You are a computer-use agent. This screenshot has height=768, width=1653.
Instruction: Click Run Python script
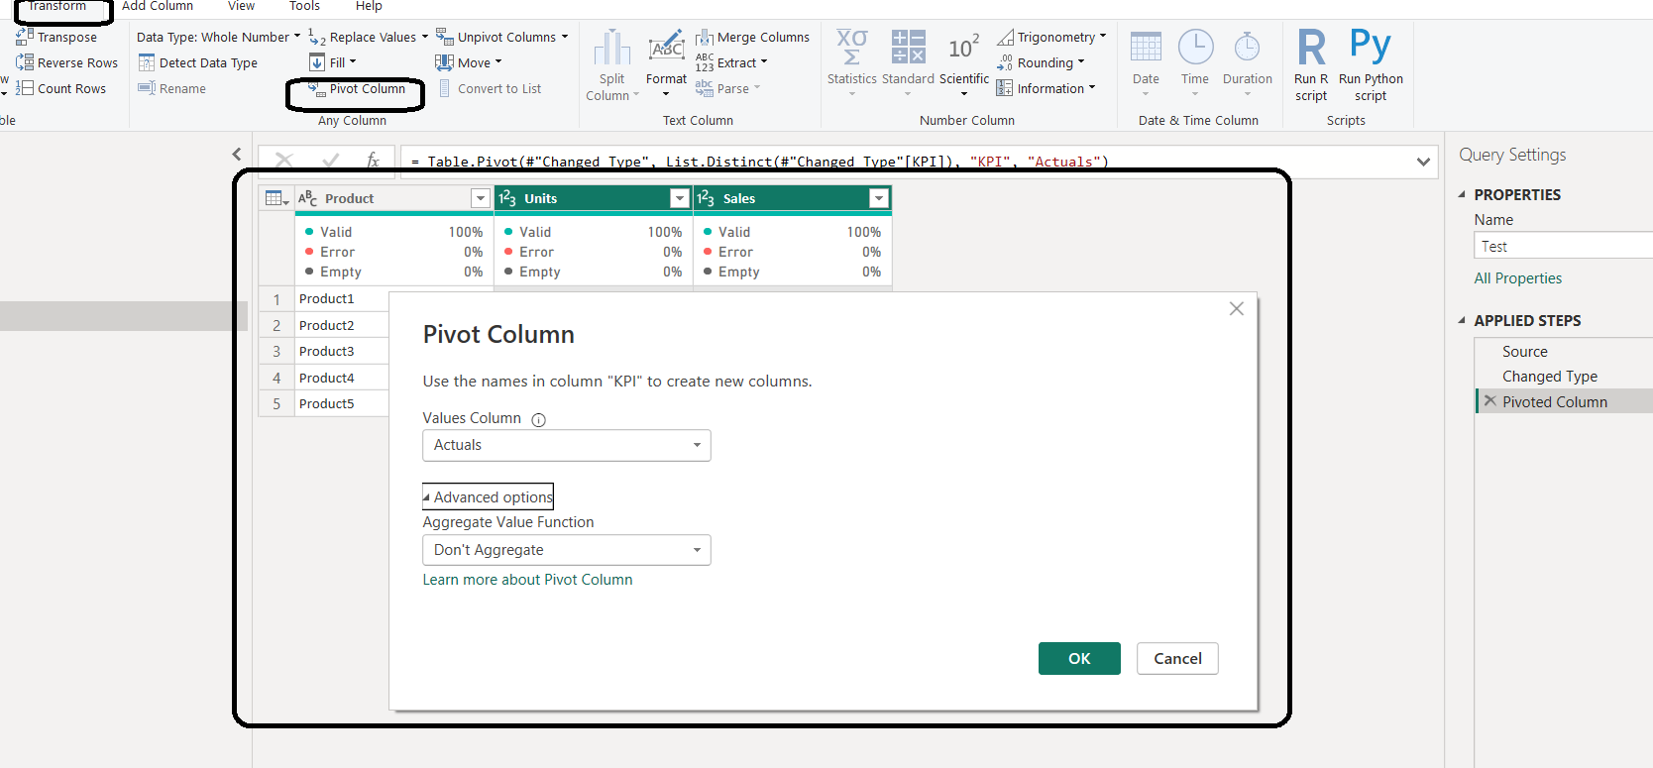(x=1371, y=65)
